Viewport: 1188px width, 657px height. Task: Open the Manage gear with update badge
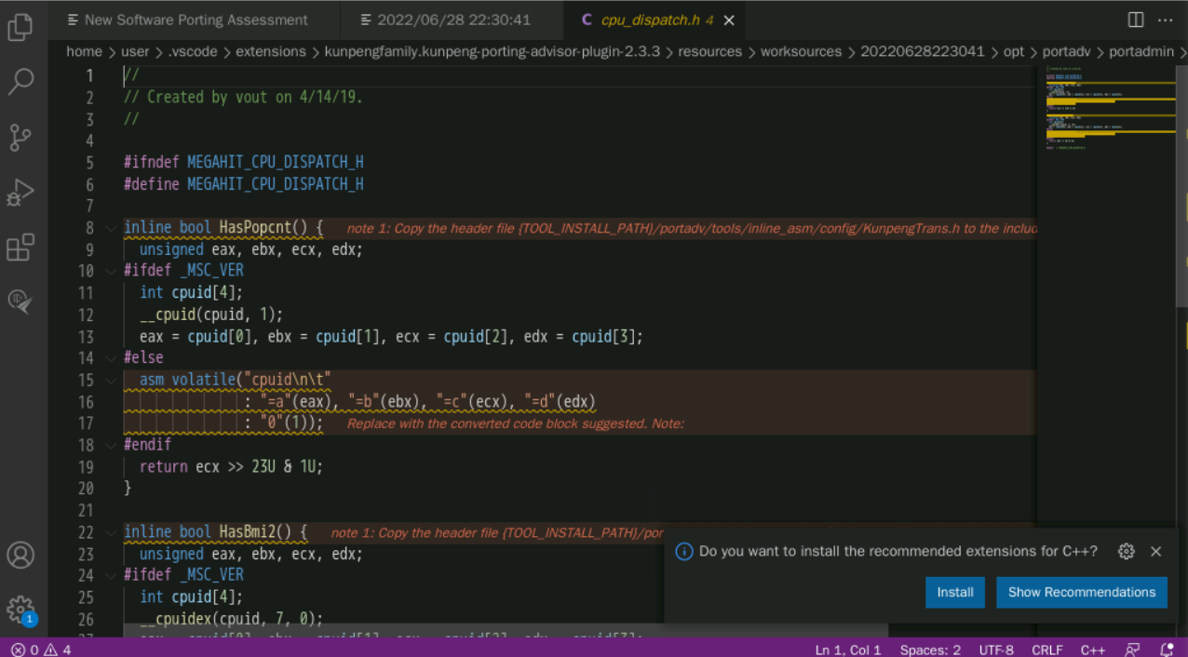click(20, 610)
